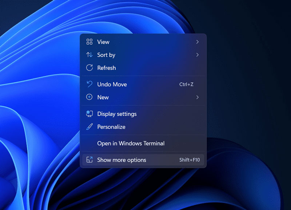Select the Undo Move text label
Screen dimensions: 291x210
(112, 84)
